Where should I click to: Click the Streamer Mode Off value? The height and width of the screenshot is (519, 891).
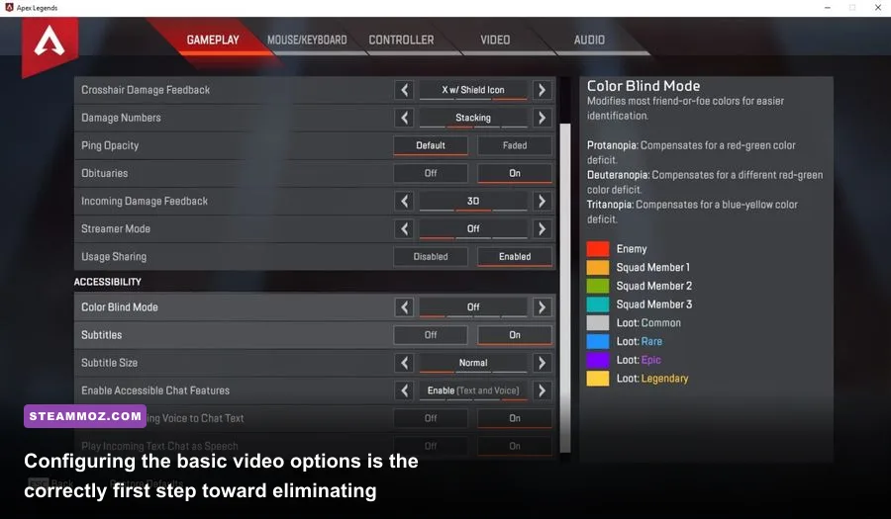(473, 228)
